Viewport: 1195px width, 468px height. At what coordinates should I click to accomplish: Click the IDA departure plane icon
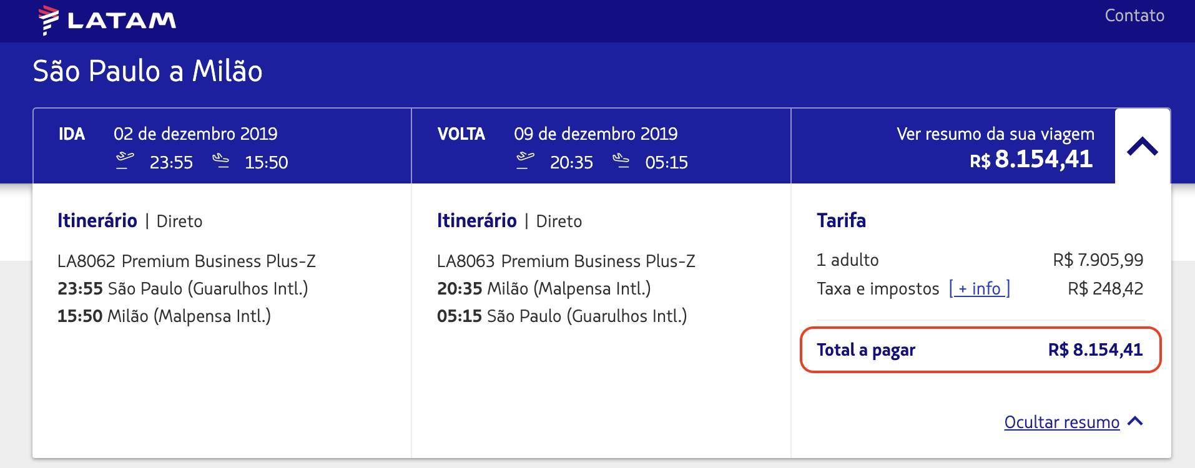coord(125,161)
